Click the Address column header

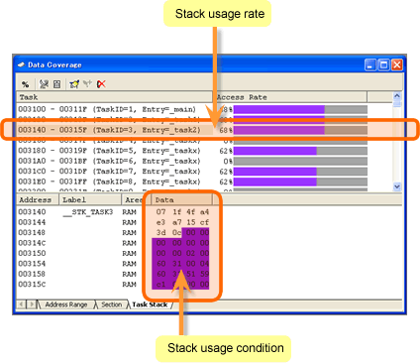[x=38, y=199]
